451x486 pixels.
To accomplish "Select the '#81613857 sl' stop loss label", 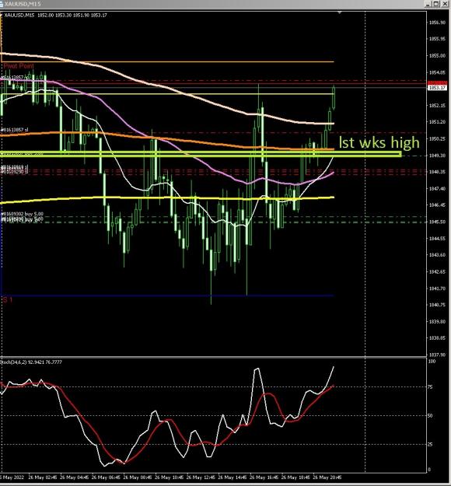I will (x=15, y=130).
